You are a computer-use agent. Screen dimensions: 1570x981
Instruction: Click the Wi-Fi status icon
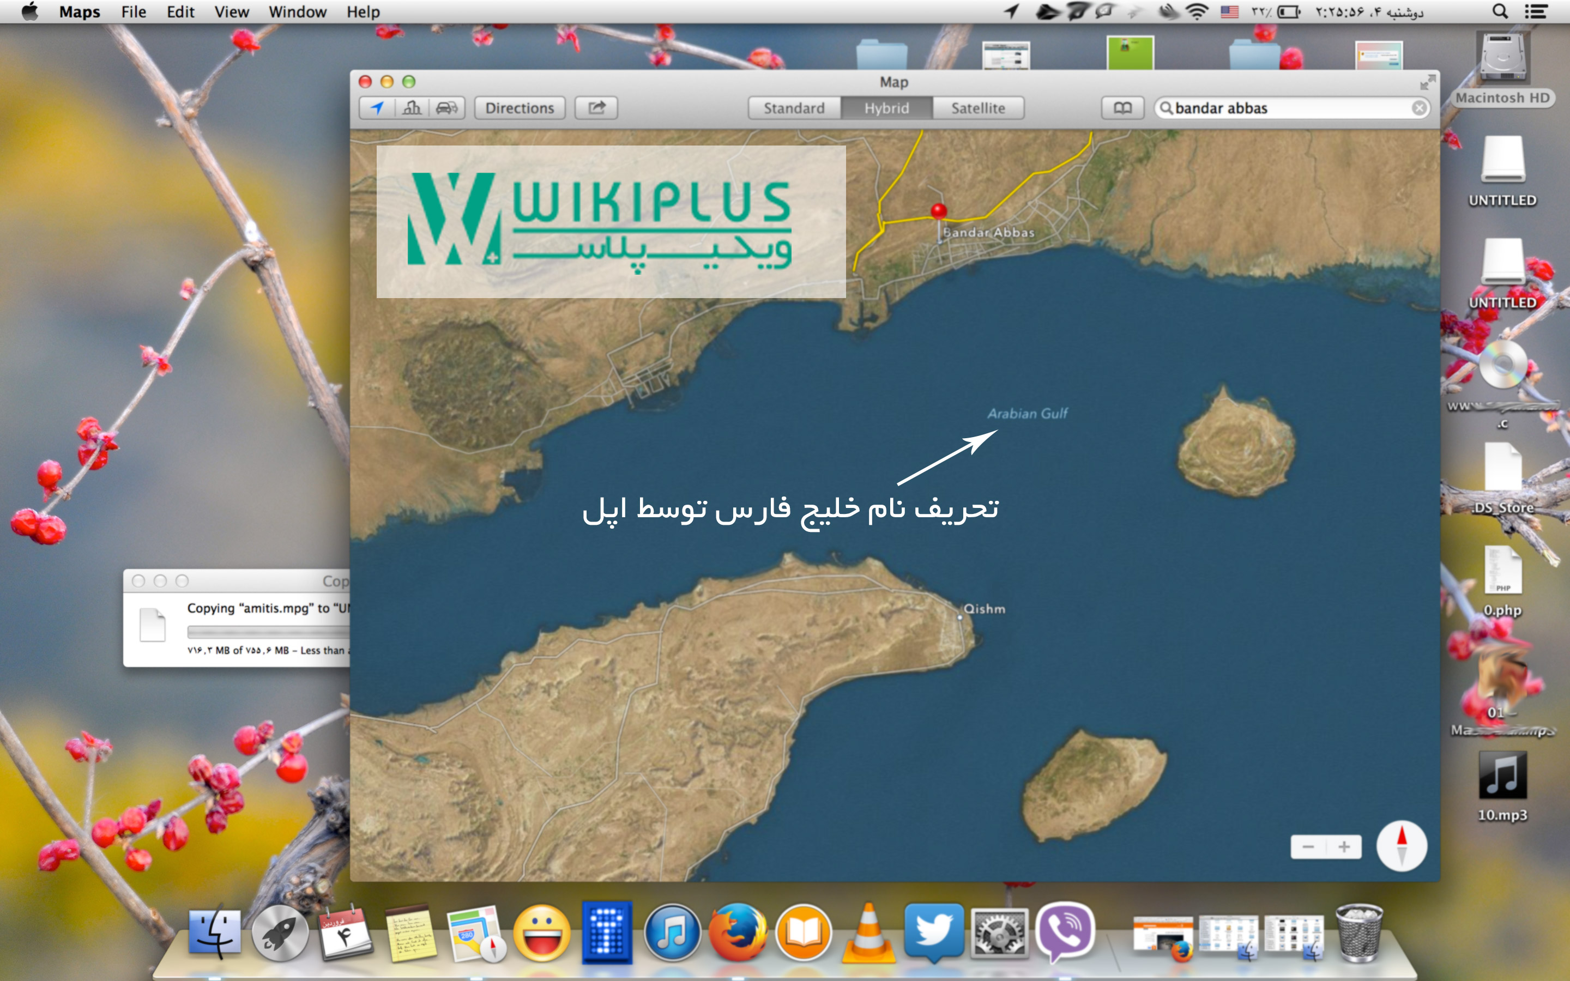[x=1197, y=11]
